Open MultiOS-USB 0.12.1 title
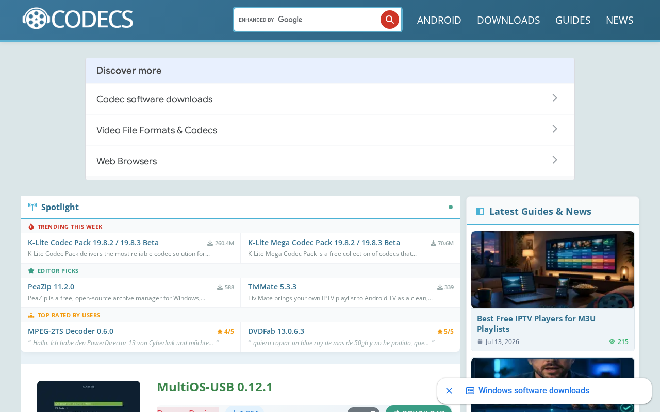660x412 pixels. point(214,387)
